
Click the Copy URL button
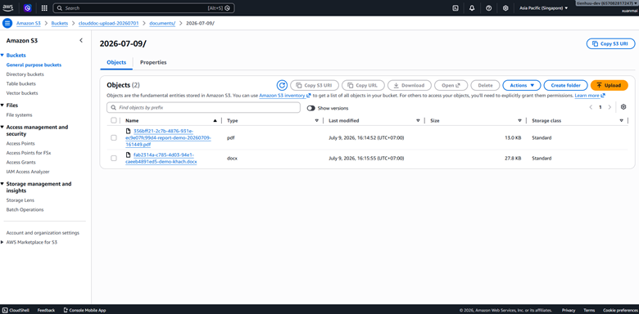point(363,85)
